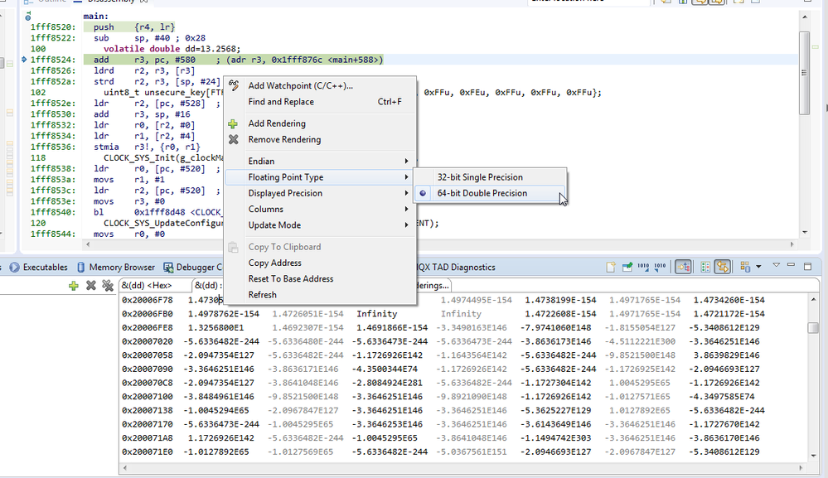Click value 1.1726926E142 in row 0x200071A8
The height and width of the screenshot is (478, 828).
tap(221, 438)
